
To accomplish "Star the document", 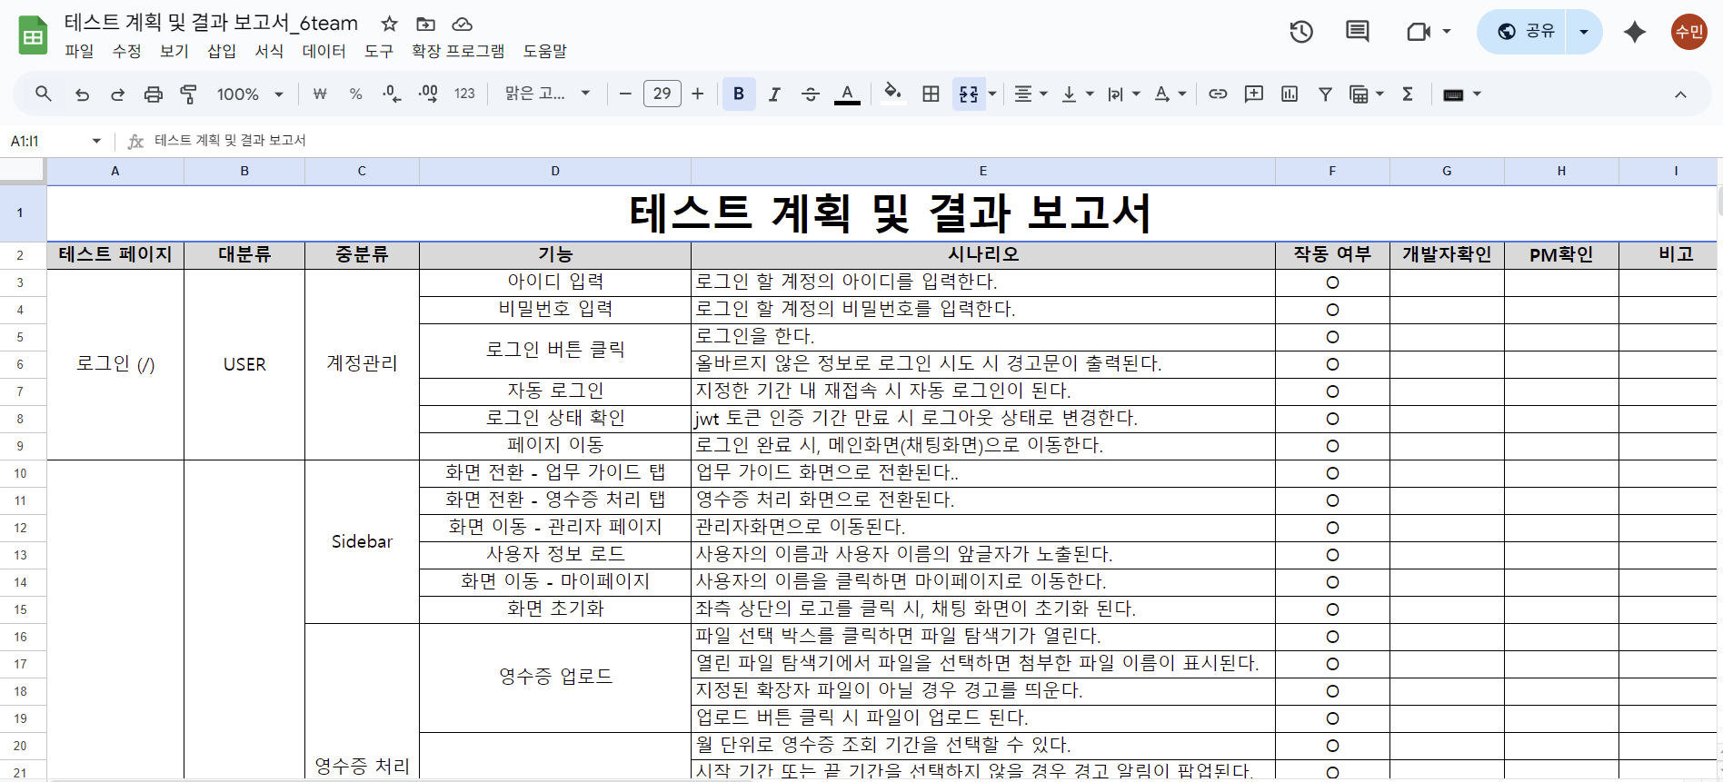I will click(389, 24).
